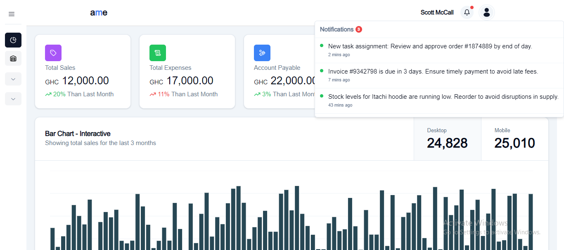Click the ame logo
Image resolution: width=564 pixels, height=250 pixels.
pos(99,13)
